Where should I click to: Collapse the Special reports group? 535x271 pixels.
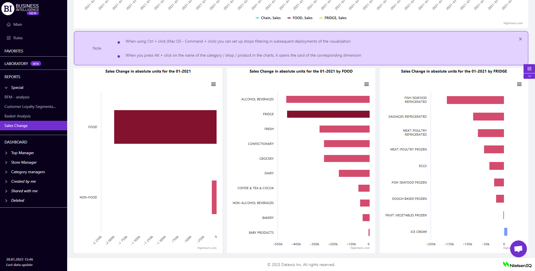(6, 88)
